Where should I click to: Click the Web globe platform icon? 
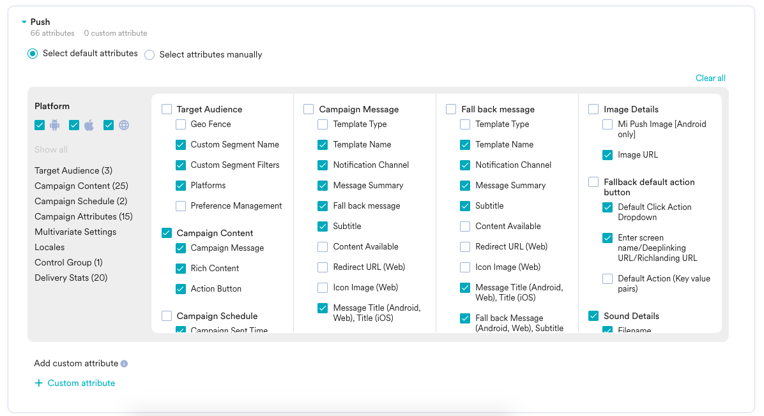click(124, 125)
